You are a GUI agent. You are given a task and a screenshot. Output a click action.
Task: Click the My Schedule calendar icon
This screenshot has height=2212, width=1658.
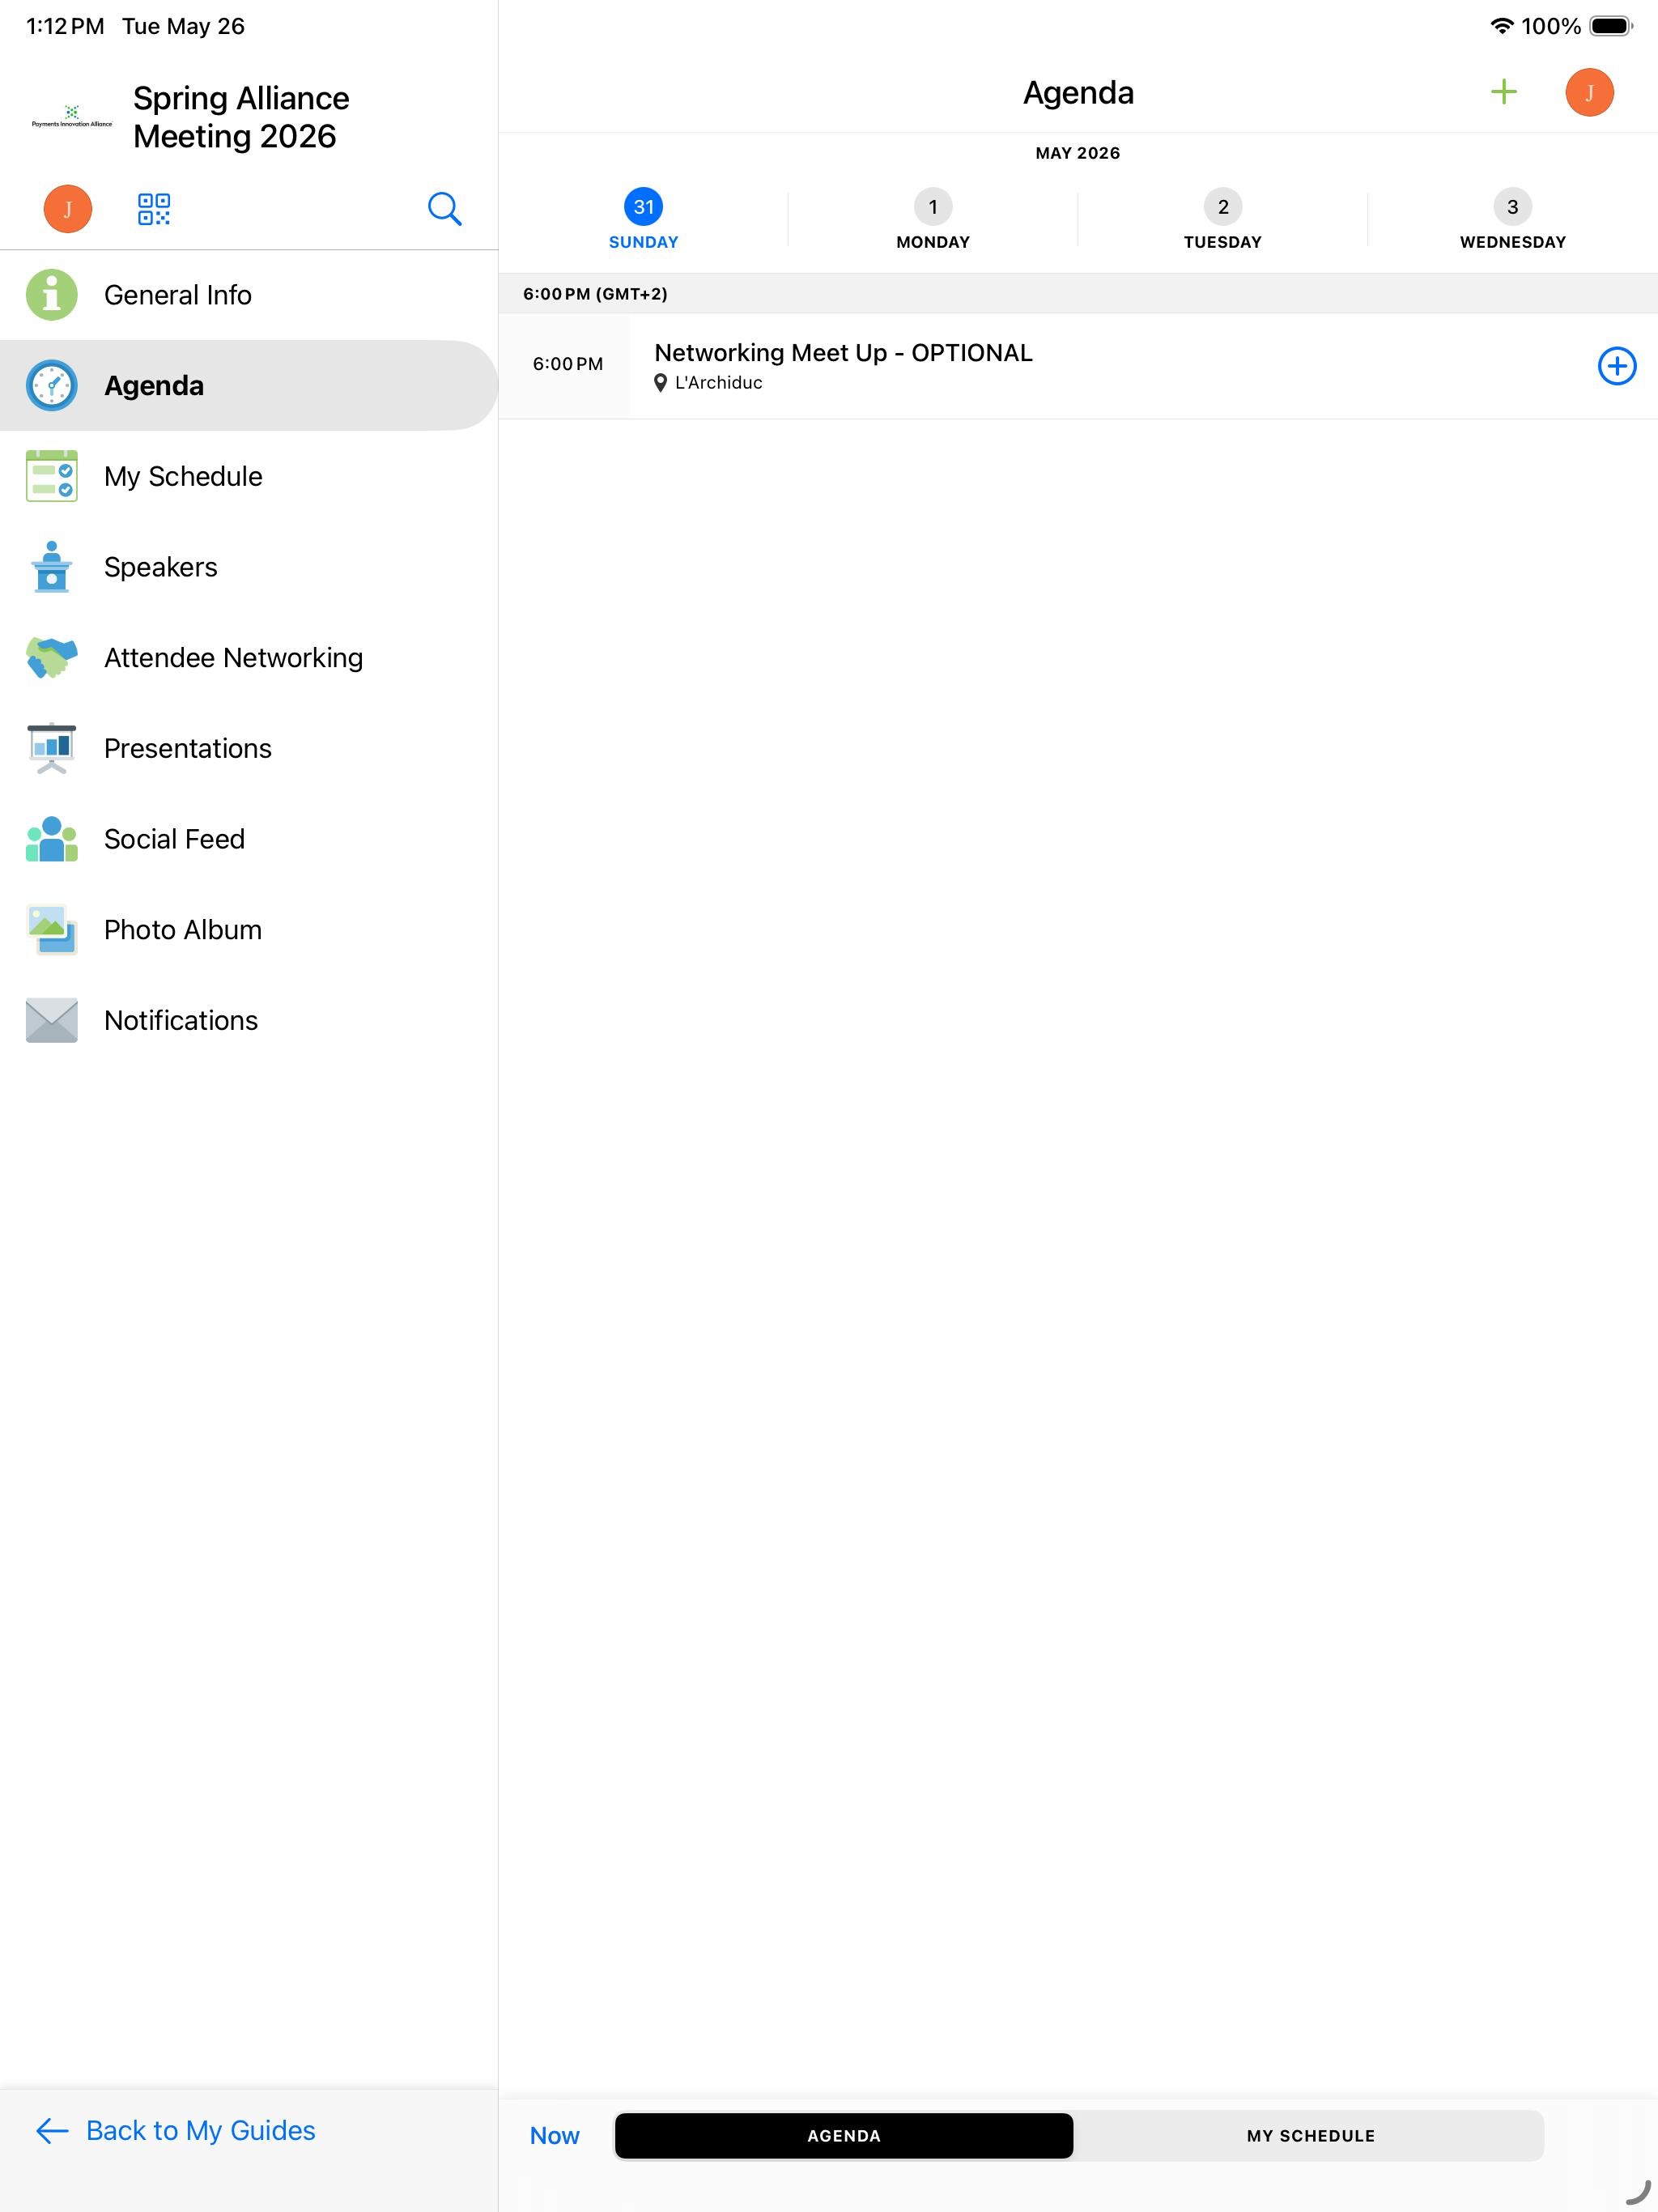52,476
